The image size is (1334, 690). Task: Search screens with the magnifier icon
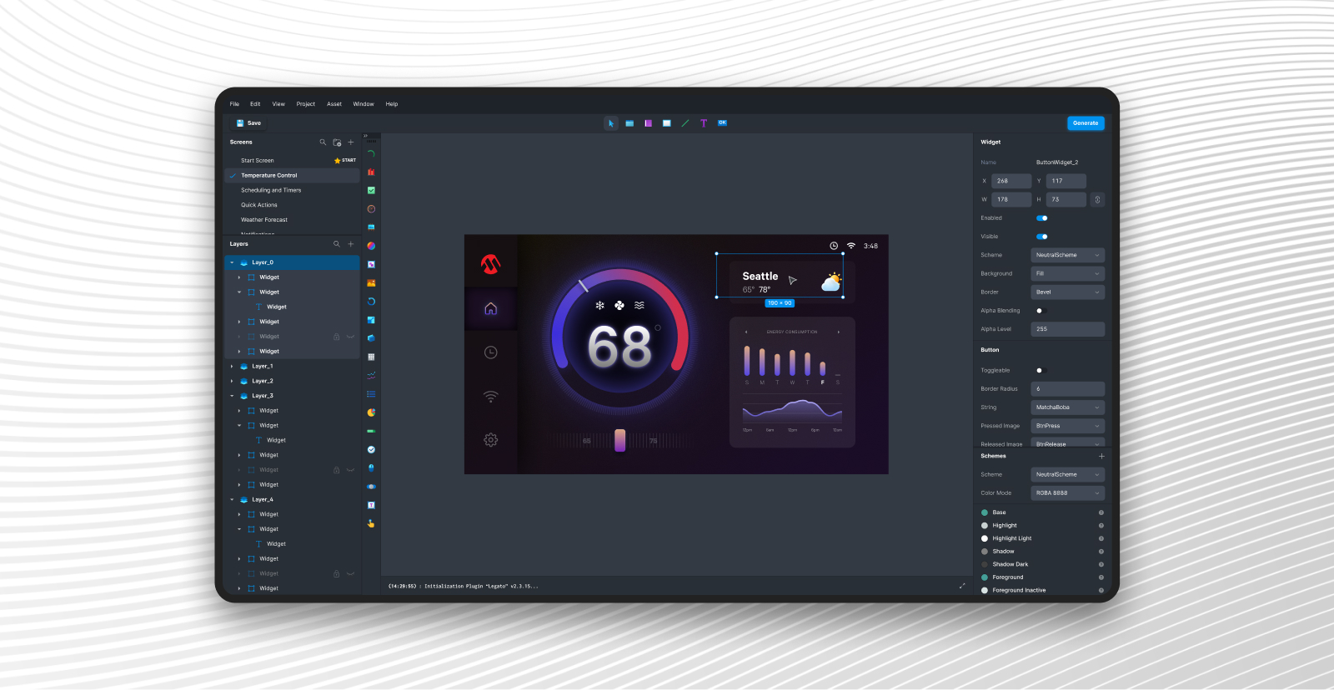click(x=323, y=142)
